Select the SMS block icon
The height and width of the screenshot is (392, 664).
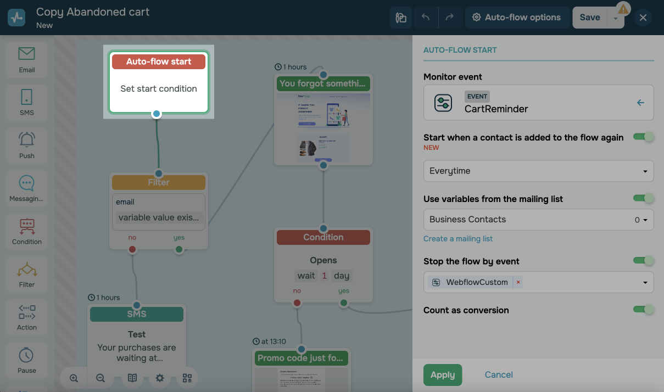26,102
